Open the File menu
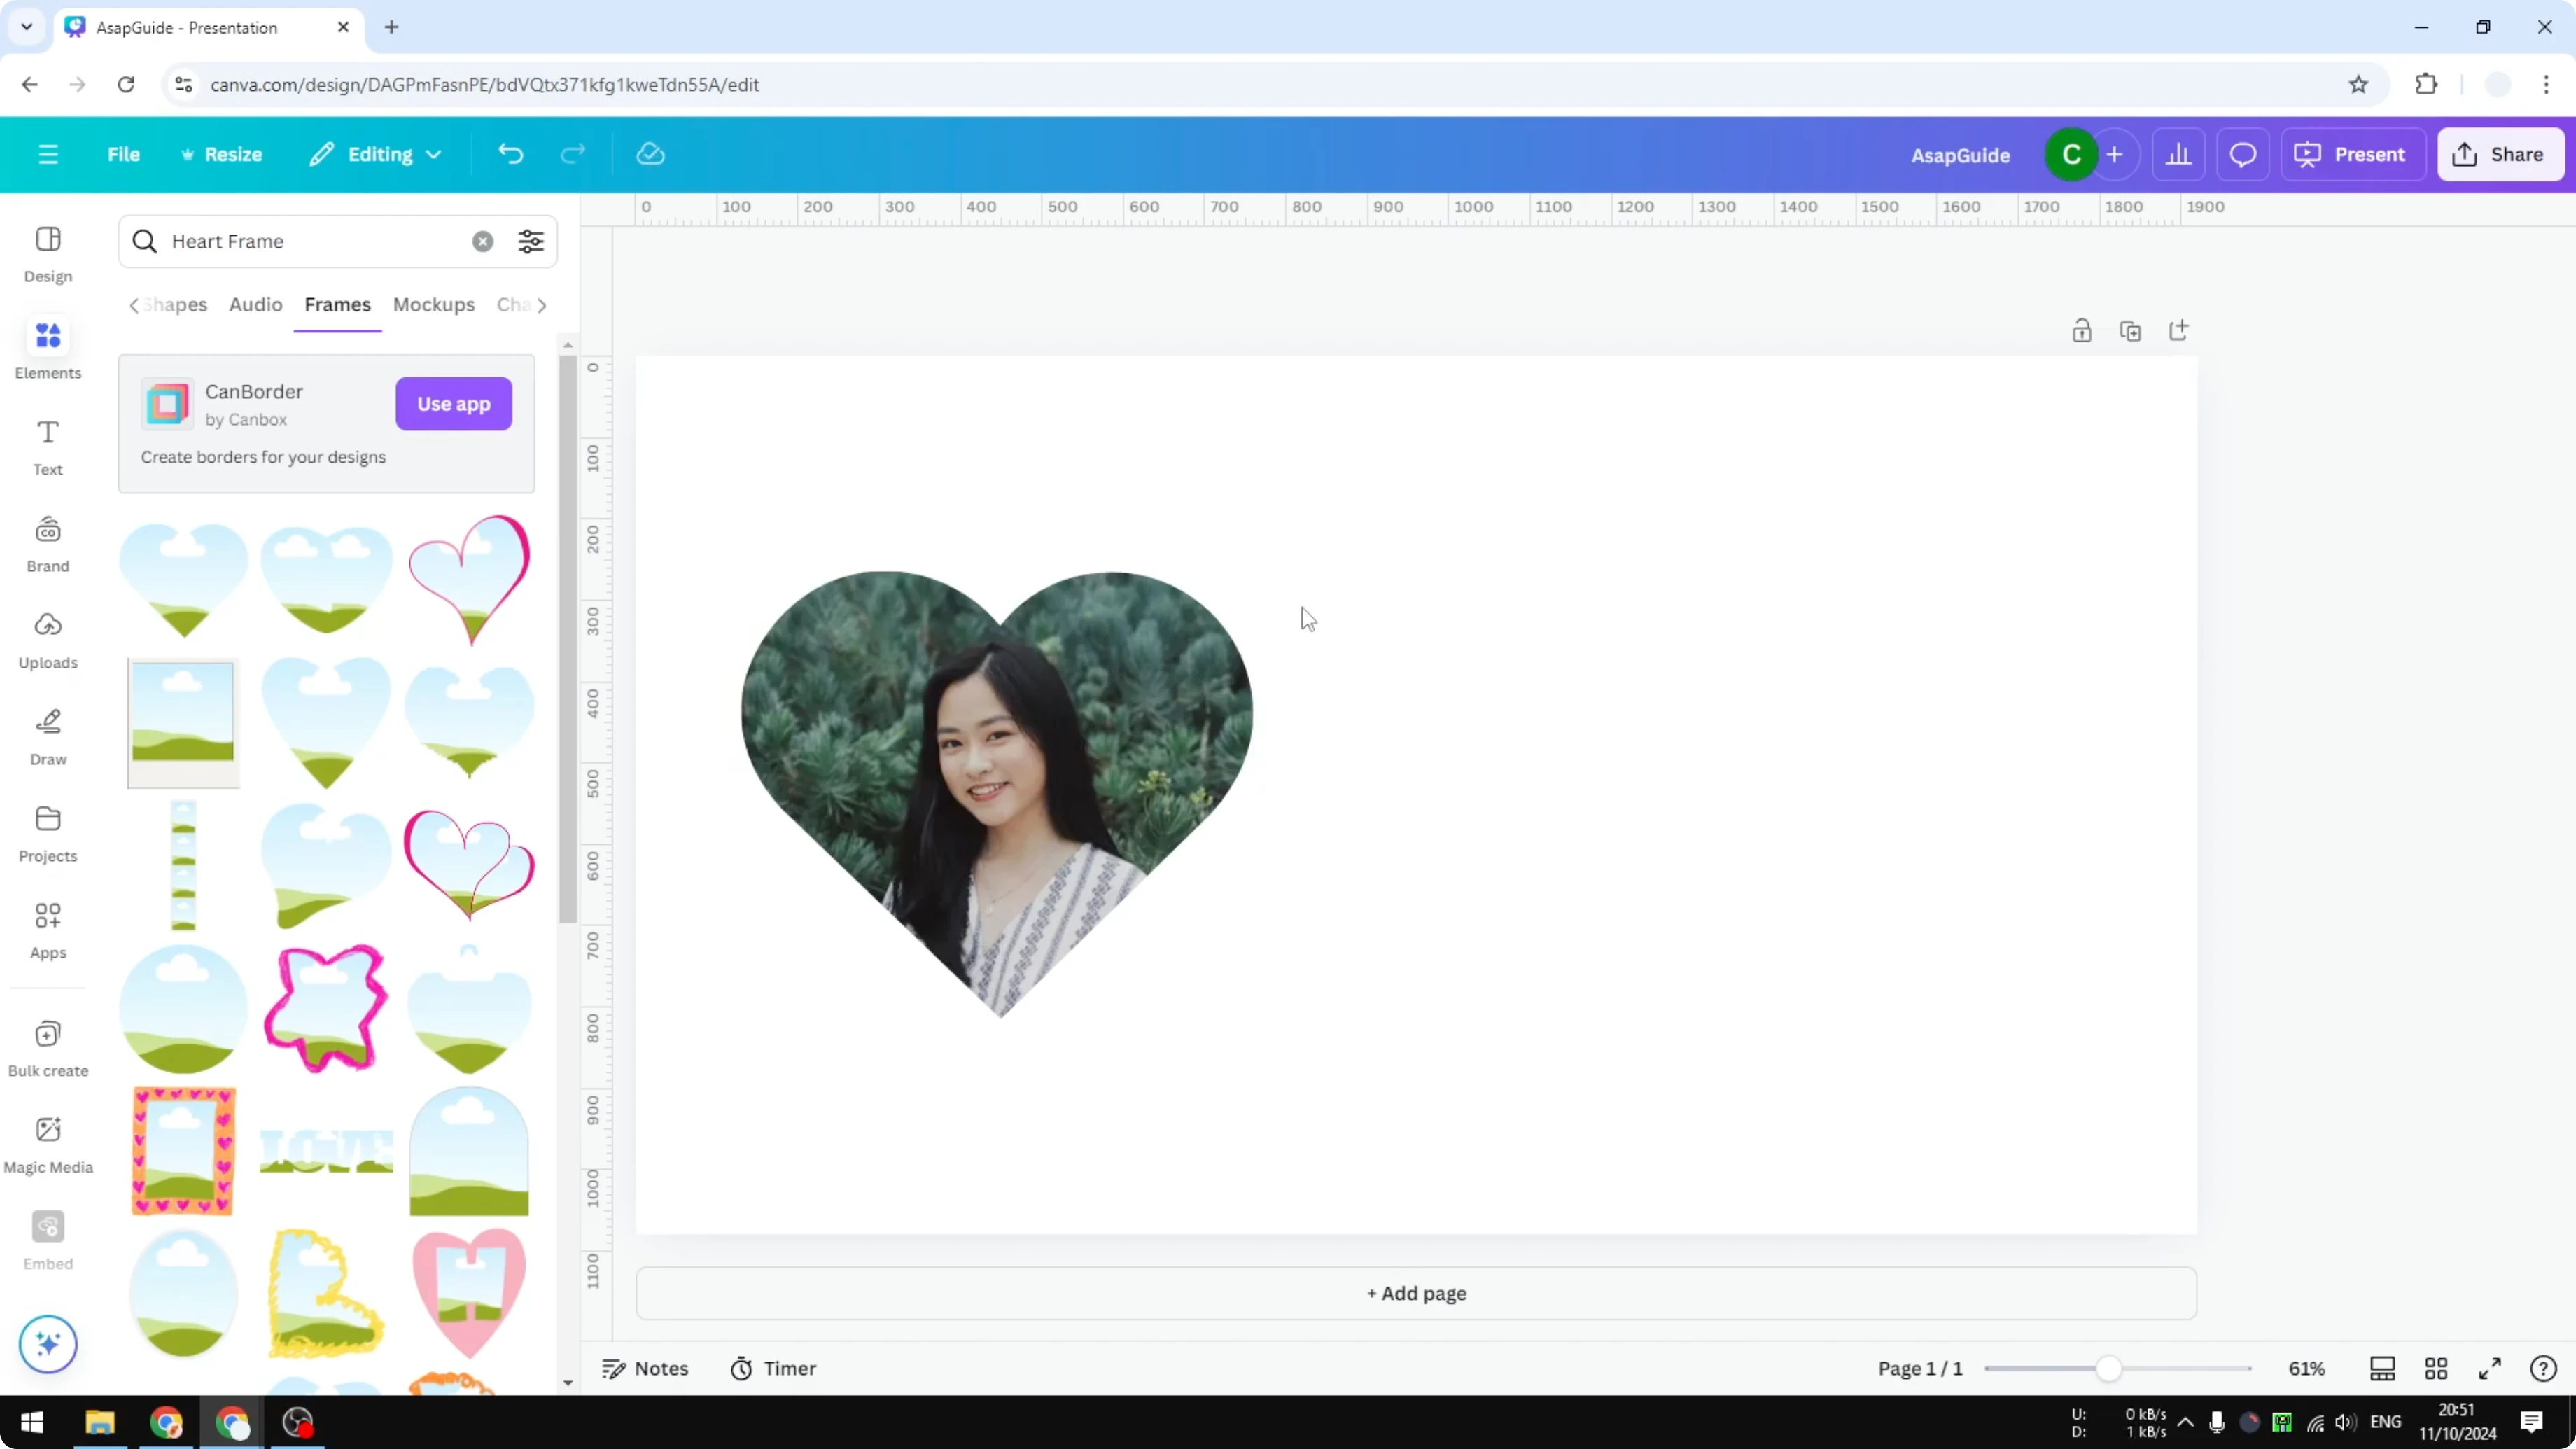The width and height of the screenshot is (2576, 1449). pos(124,154)
